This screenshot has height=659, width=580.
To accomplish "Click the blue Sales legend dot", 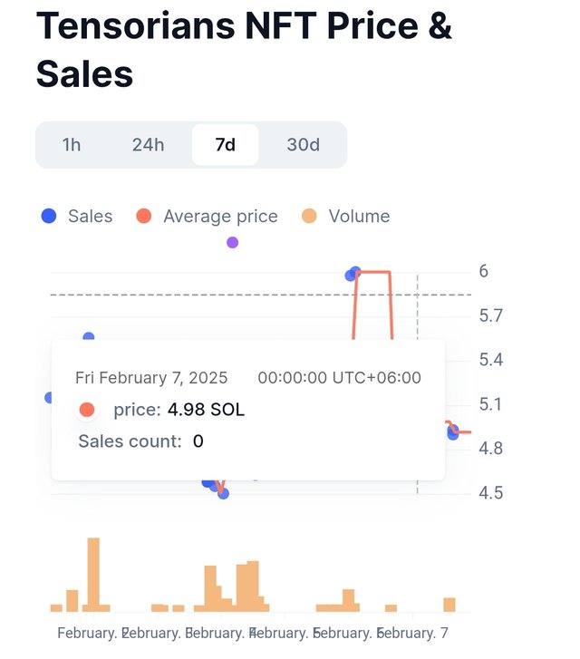I will (x=49, y=216).
